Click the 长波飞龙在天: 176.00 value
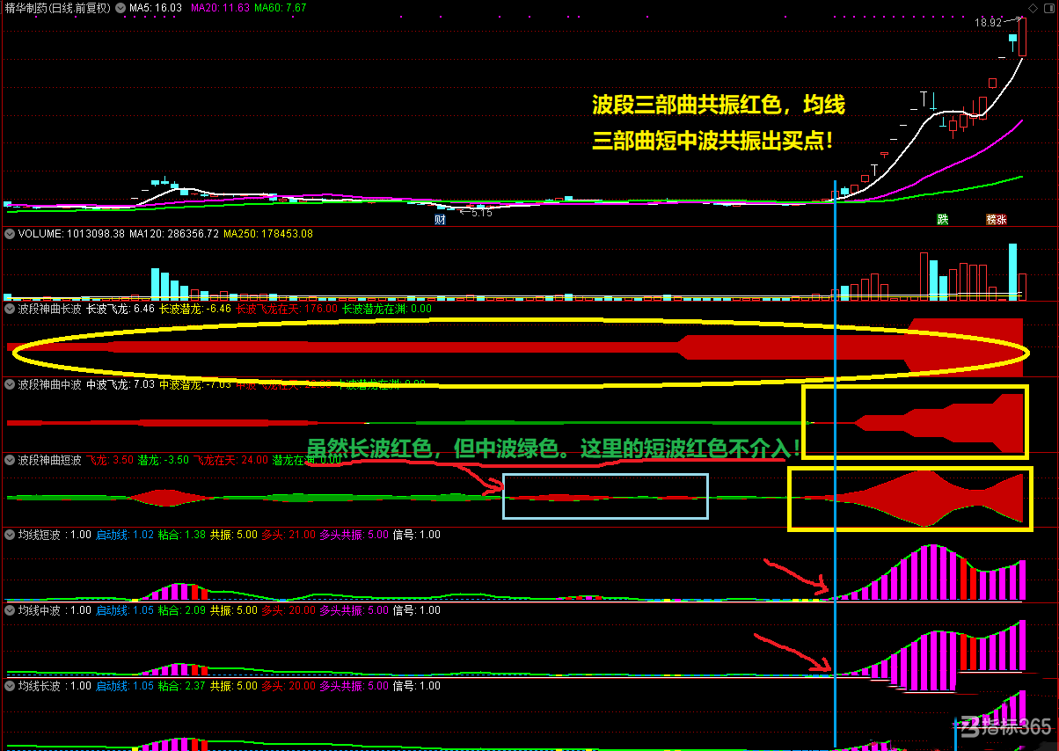 287,309
